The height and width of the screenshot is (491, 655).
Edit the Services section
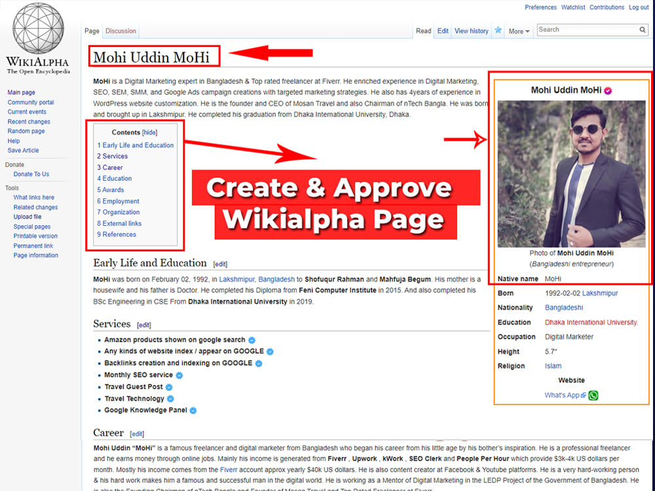coord(144,325)
